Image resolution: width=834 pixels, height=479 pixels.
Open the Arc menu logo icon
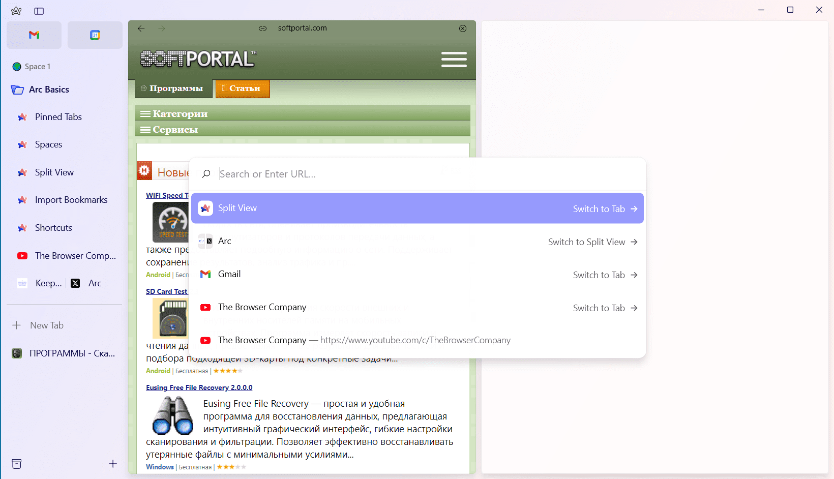(x=16, y=11)
